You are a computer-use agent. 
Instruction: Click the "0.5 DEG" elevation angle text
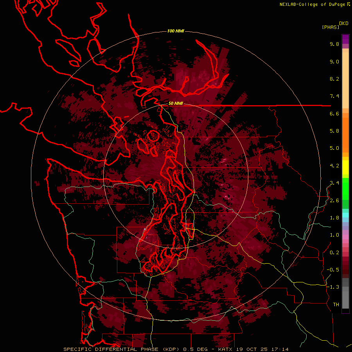click(x=195, y=349)
